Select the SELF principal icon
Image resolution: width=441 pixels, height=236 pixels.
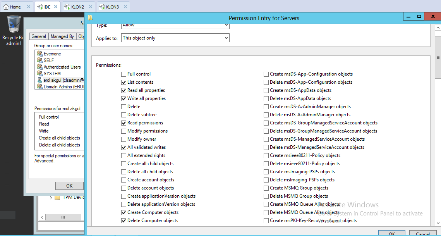tap(39, 60)
